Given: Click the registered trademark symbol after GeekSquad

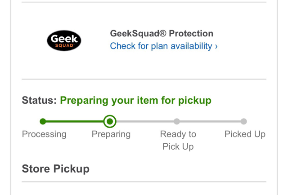Looking at the screenshot, I should click(163, 33).
